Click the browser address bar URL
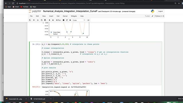The width and height of the screenshot is (183, 103). pyautogui.click(x=71, y=3)
